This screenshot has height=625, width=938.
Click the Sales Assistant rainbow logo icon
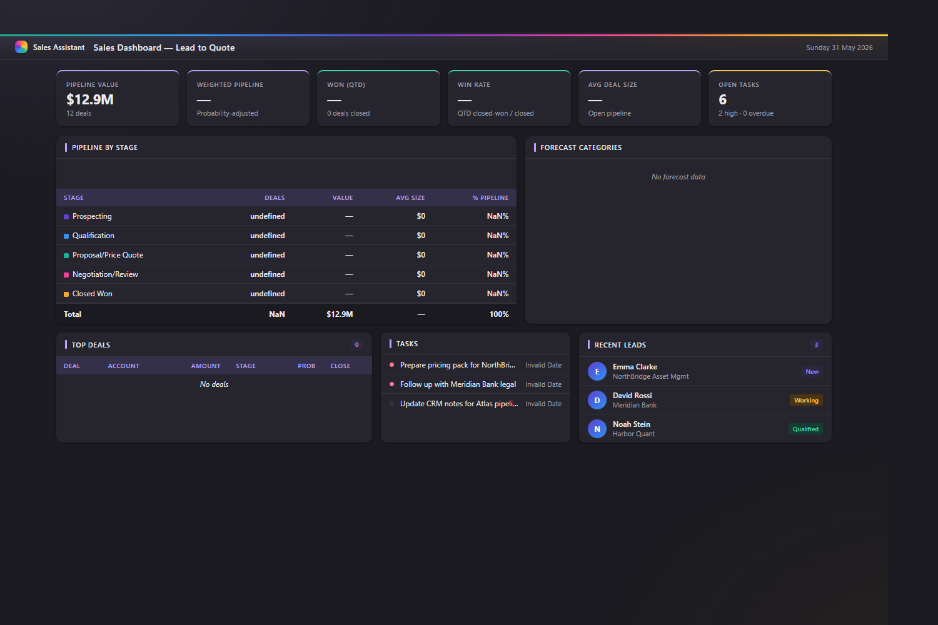tap(21, 47)
